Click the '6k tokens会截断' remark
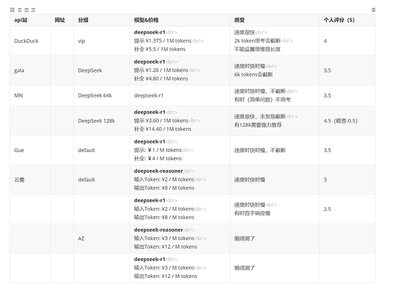Screen dimensions: 394x292 point(253,74)
